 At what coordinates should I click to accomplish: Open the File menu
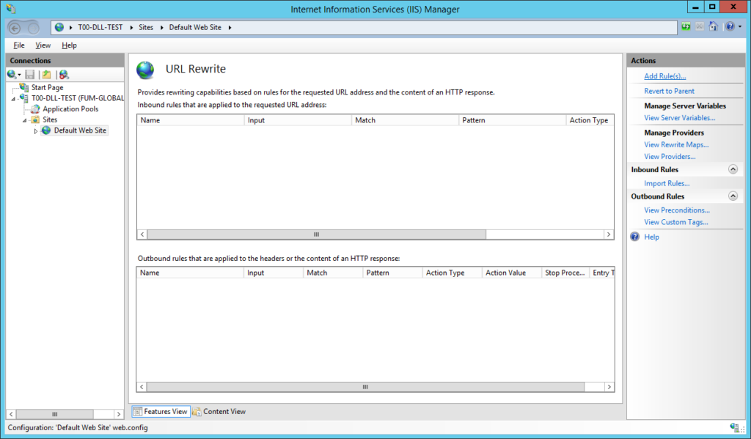pyautogui.click(x=19, y=45)
